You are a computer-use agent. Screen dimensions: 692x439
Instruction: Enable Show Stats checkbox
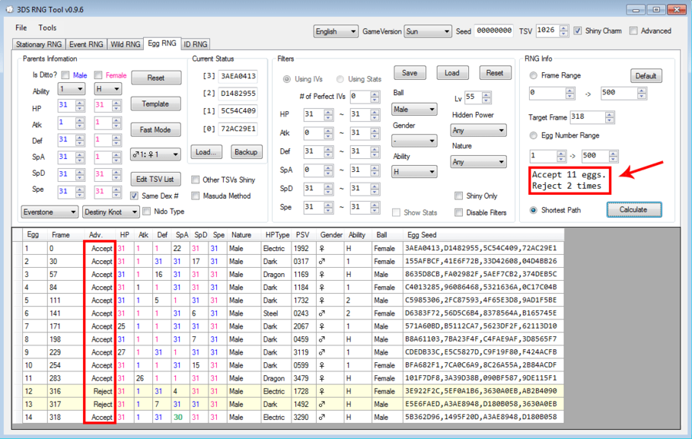pyautogui.click(x=396, y=213)
